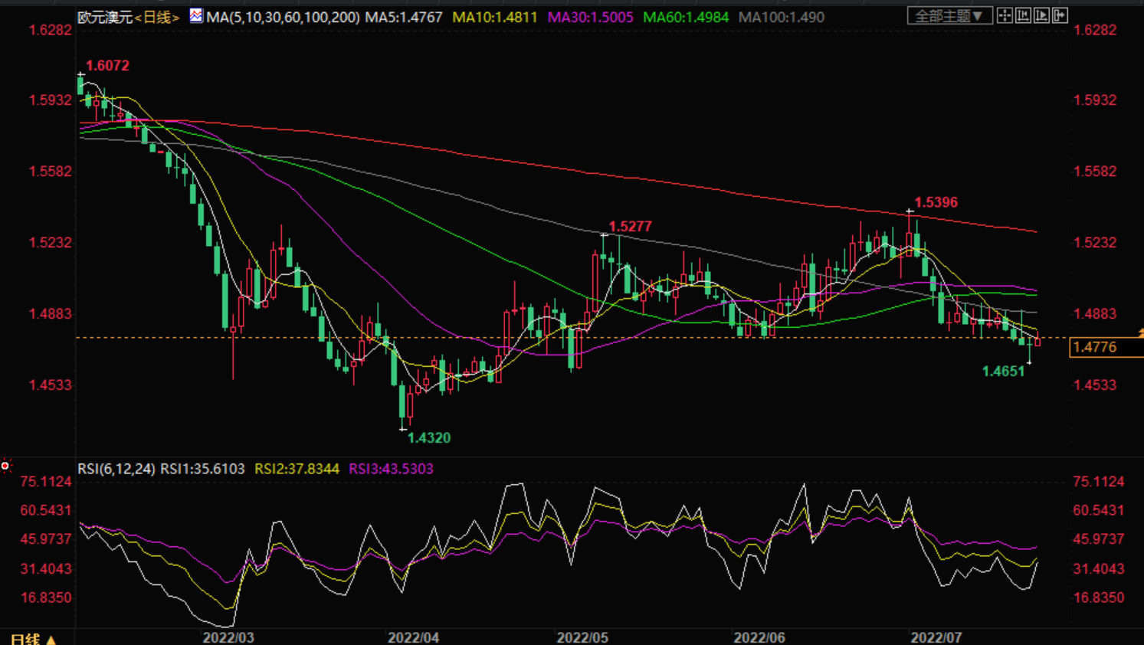The image size is (1144, 645).
Task: Click the 1.5396 peak price label
Action: pyautogui.click(x=936, y=202)
